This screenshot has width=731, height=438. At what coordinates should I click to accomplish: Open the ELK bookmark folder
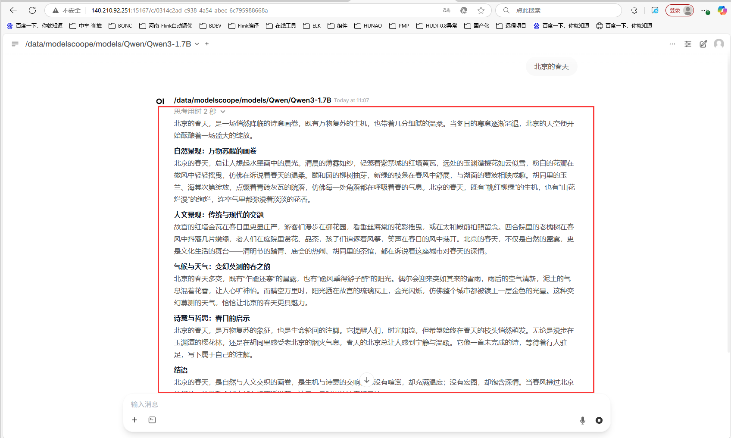pos(312,26)
